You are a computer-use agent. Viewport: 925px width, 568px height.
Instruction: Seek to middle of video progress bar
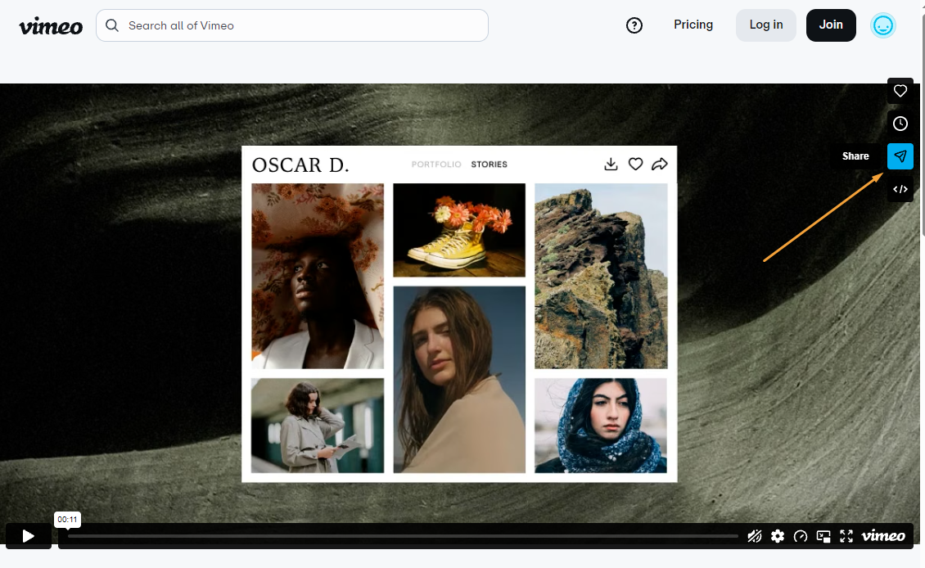coord(403,536)
